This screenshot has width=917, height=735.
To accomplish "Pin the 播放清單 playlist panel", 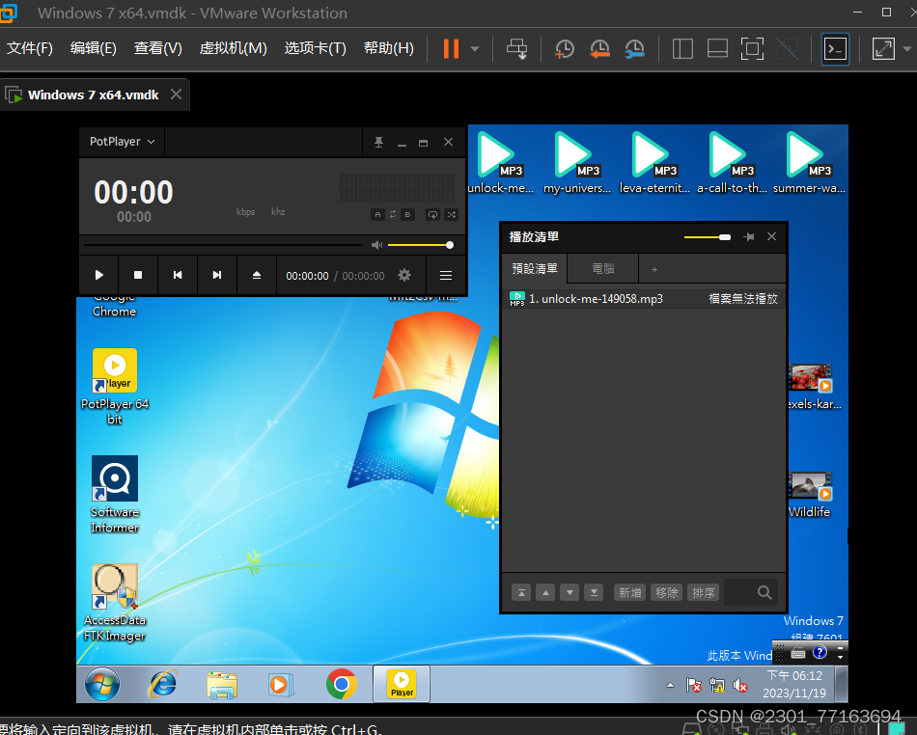I will pyautogui.click(x=749, y=236).
